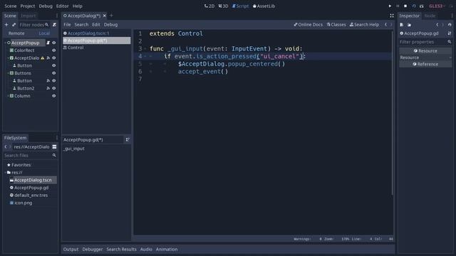Image resolution: width=456 pixels, height=256 pixels.
Task: Go to previous script edit location
Action: pyautogui.click(x=386, y=25)
